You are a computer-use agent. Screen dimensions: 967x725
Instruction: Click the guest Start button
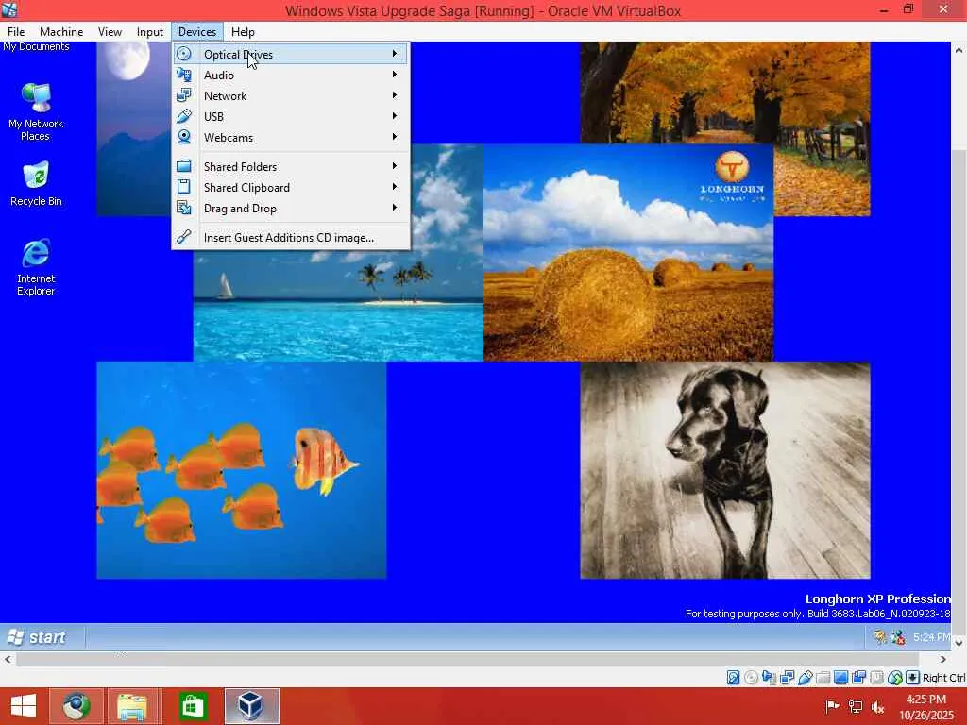37,637
